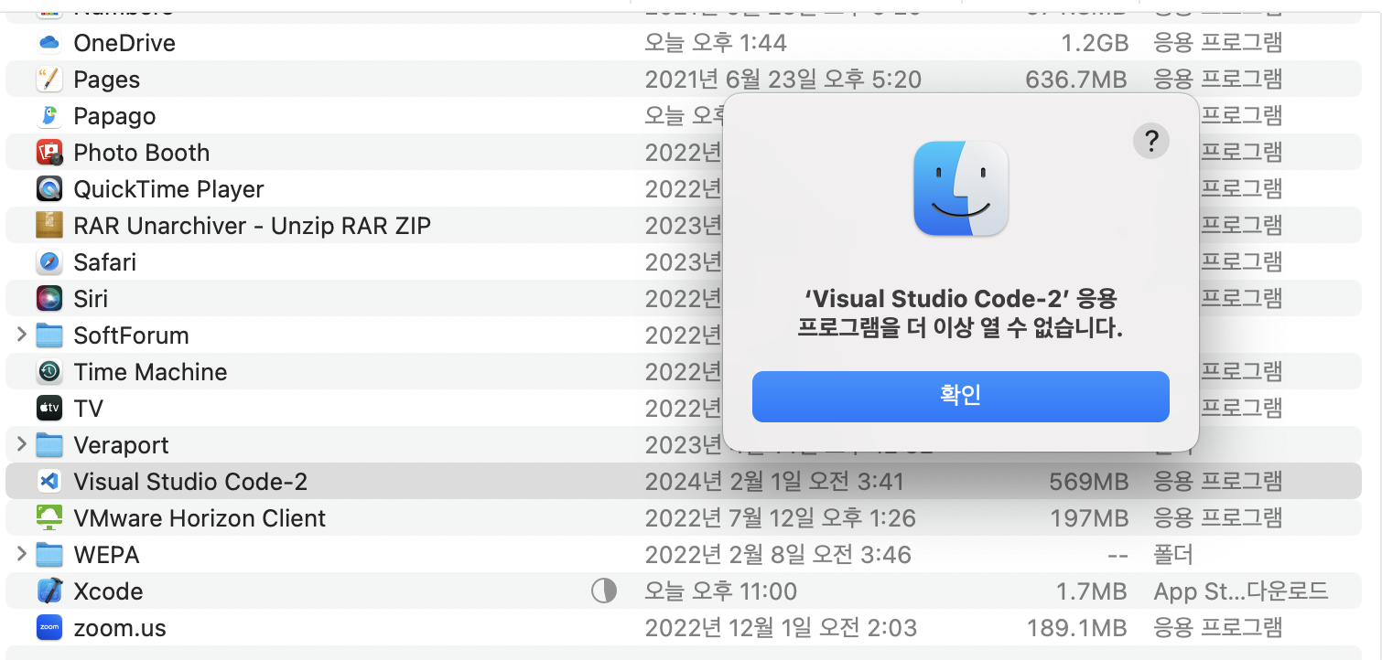The height and width of the screenshot is (660, 1382).
Task: Click the WEPA folder icon
Action: pos(49,555)
